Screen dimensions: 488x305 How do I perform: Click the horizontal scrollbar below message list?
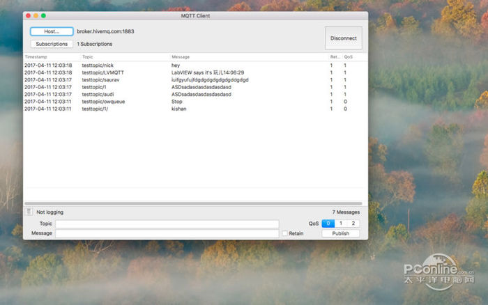(193, 203)
